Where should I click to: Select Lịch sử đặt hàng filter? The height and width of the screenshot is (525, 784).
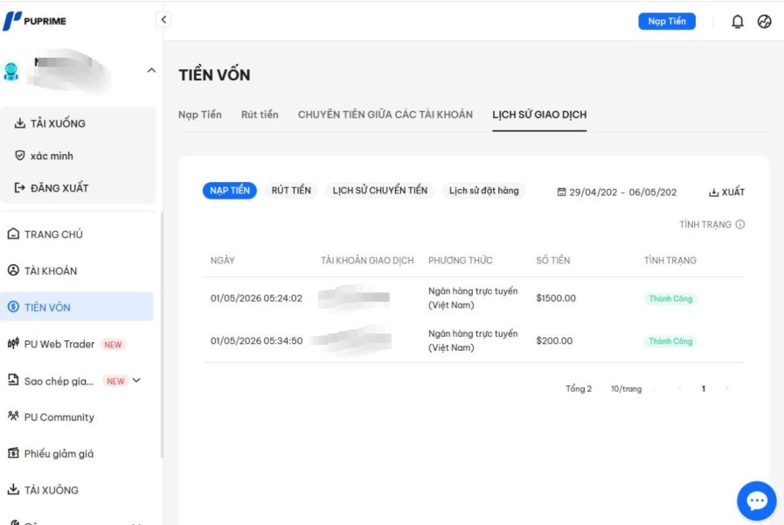click(483, 190)
